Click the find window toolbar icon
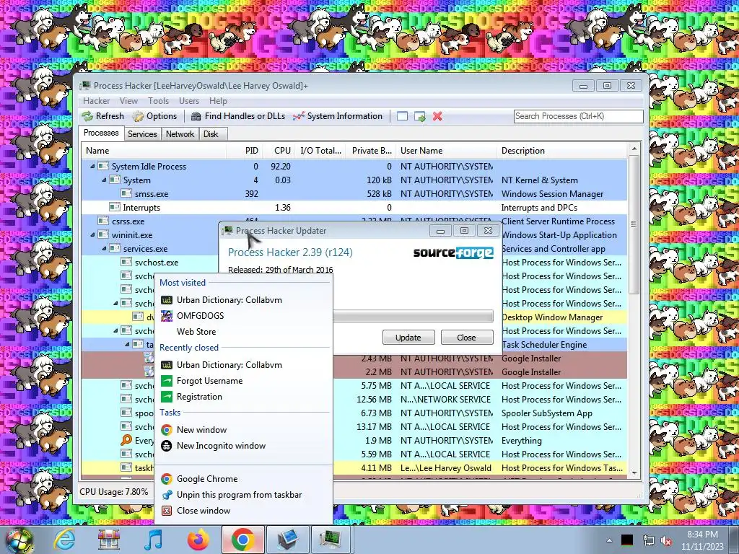 pos(402,116)
